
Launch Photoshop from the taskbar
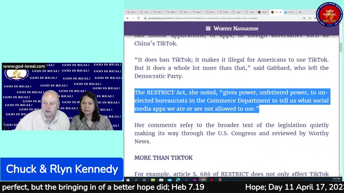point(186,180)
